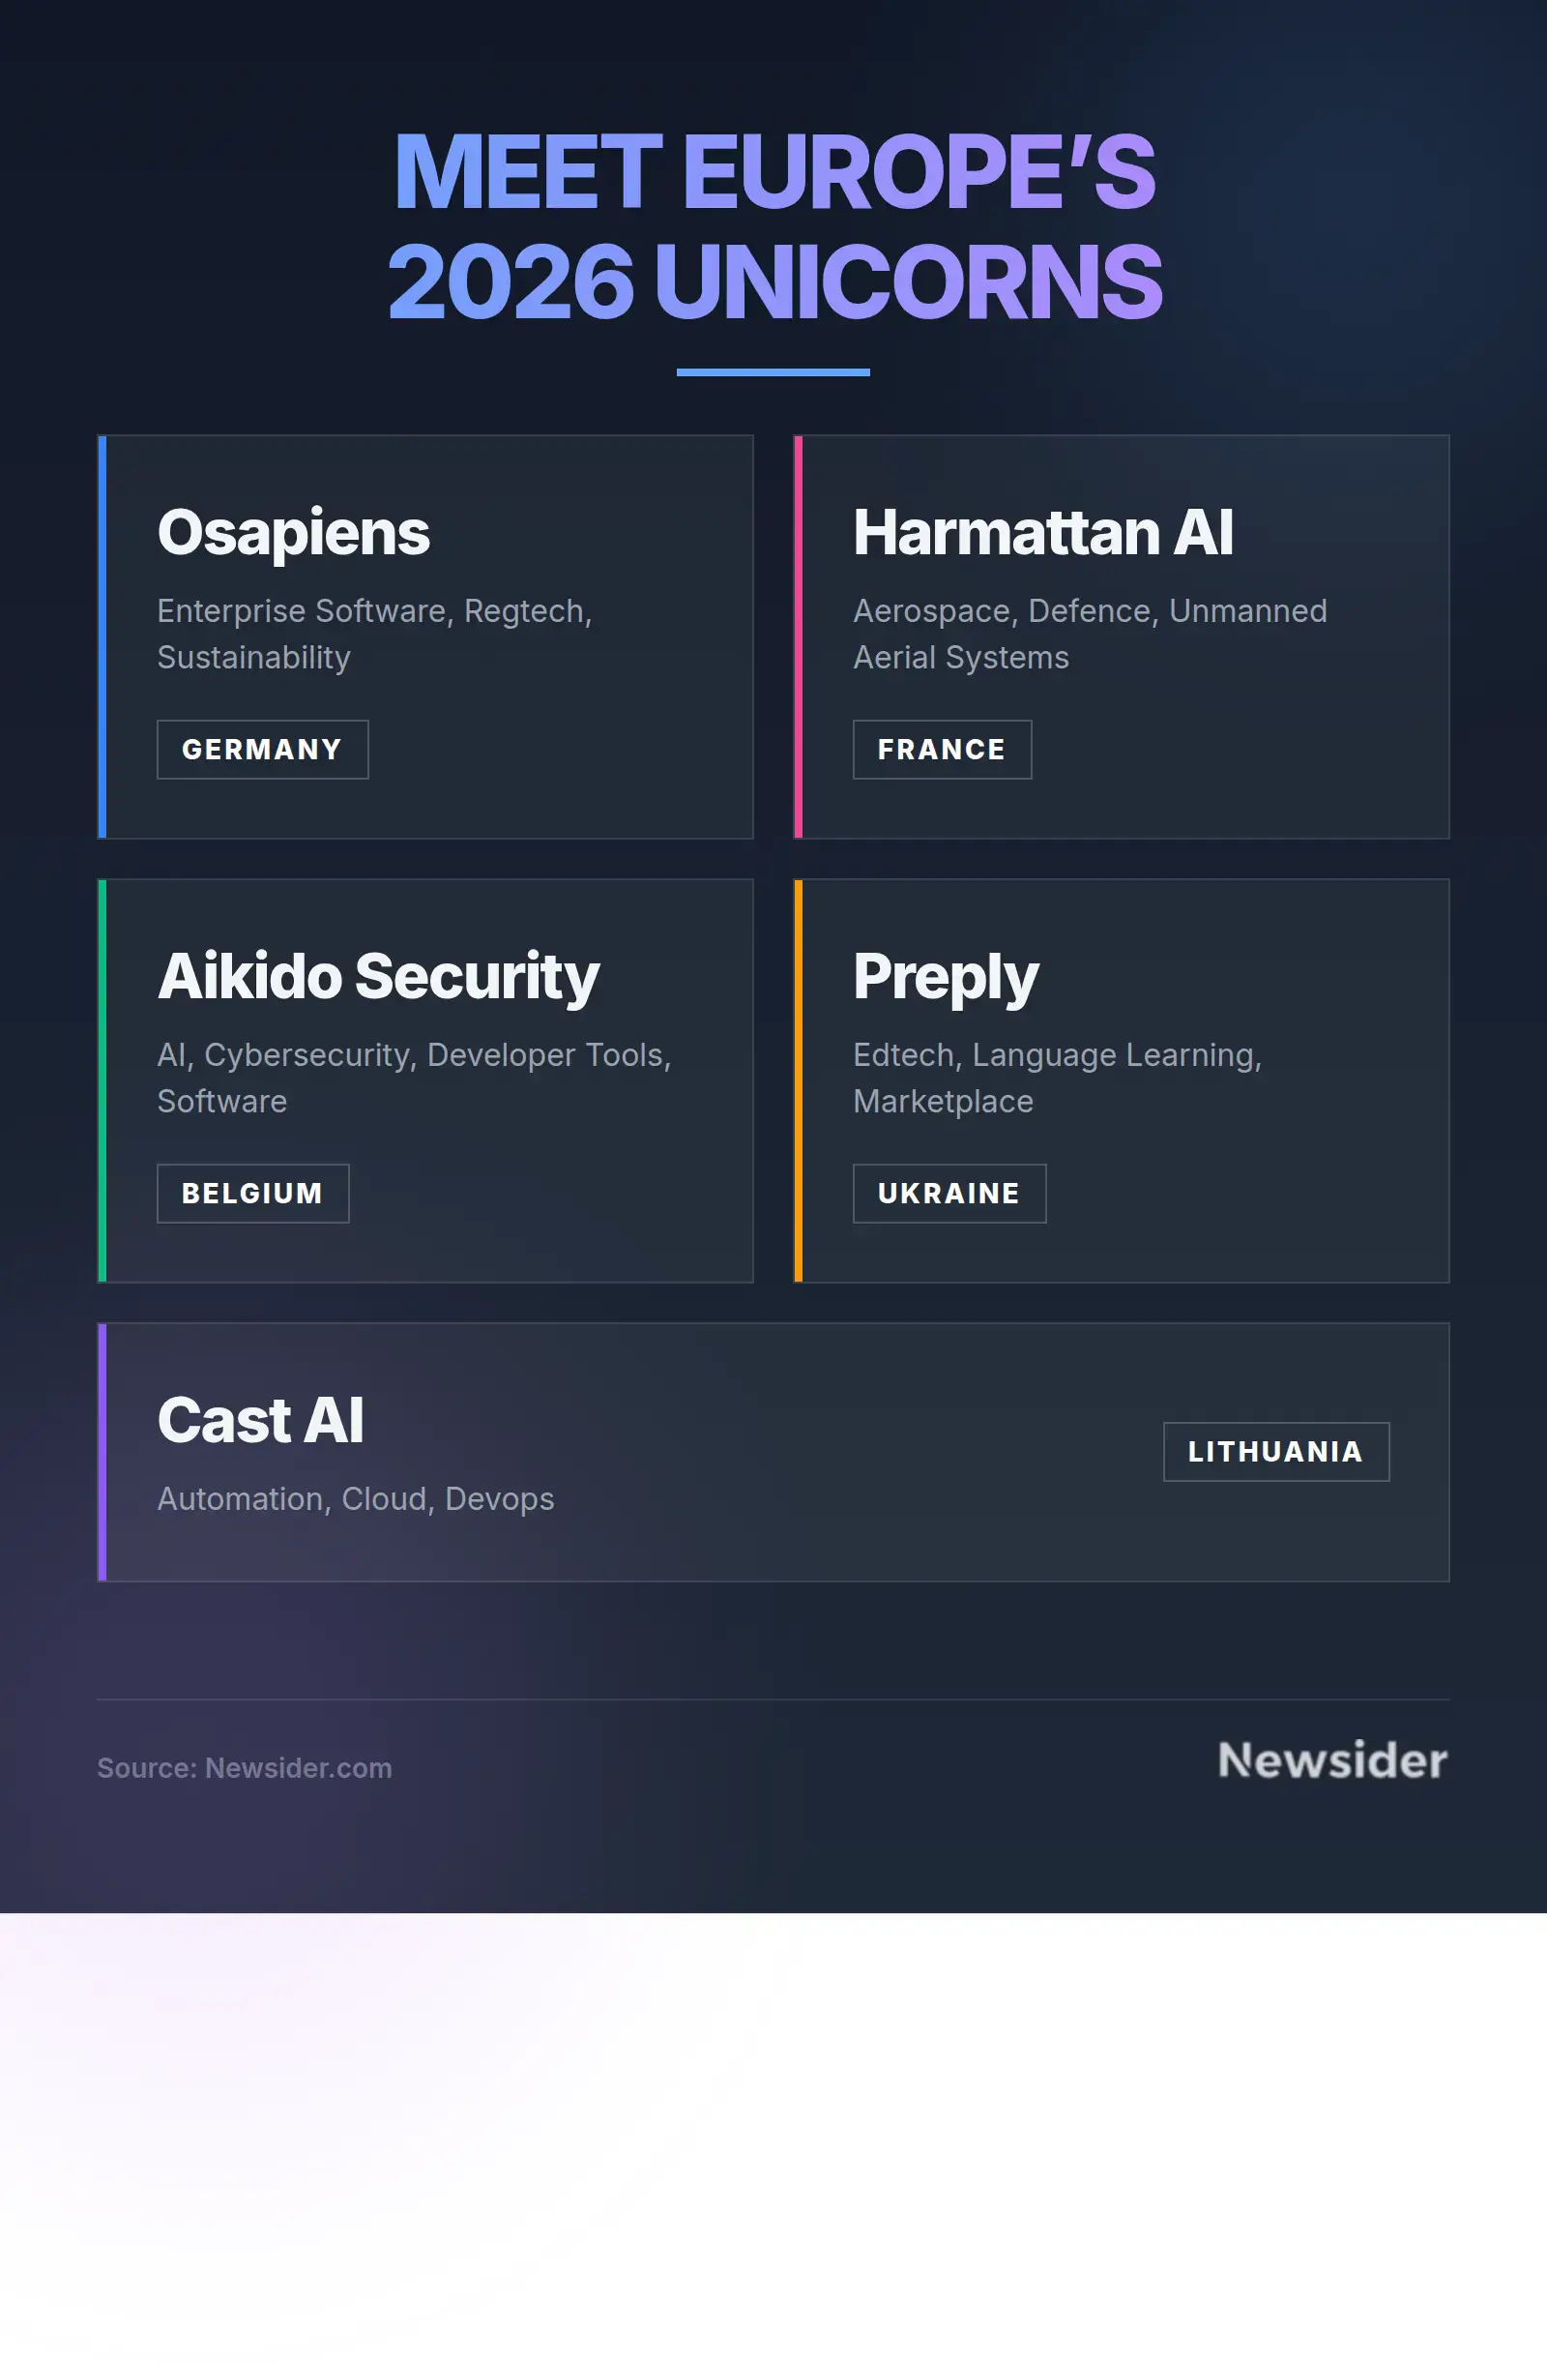This screenshot has width=1547, height=2365.
Task: Click 'Automation, Cloud, Devops' description
Action: 356,1498
